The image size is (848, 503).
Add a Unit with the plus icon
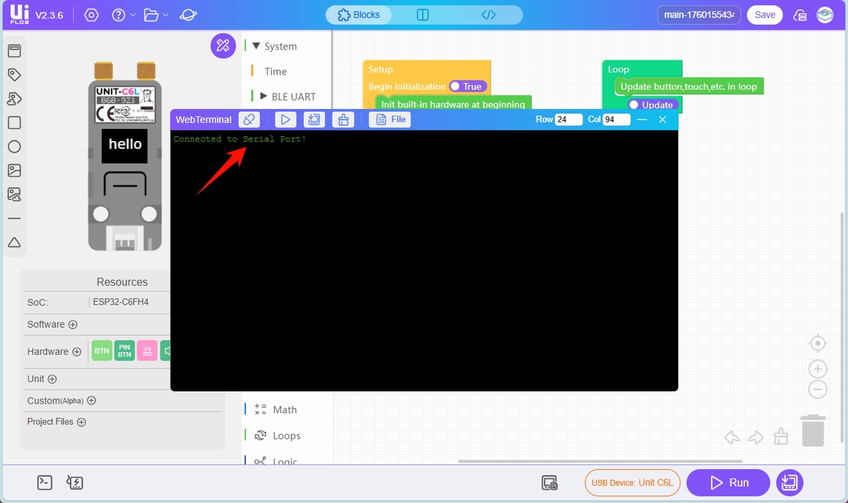52,379
